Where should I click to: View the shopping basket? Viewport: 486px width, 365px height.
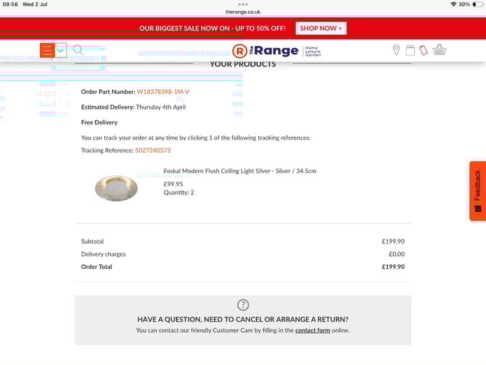[439, 49]
